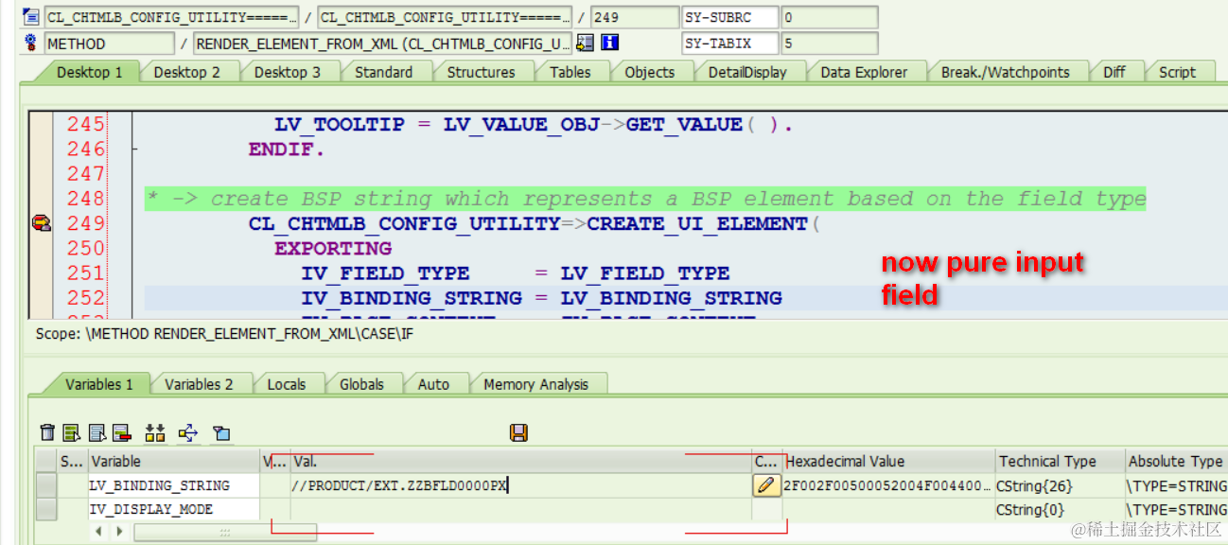1228x545 pixels.
Task: Click the CString{26} technical type cell
Action: coord(1060,485)
